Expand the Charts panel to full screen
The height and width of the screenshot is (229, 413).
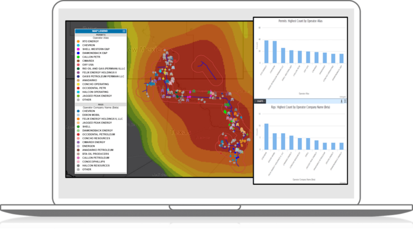[x=345, y=101]
